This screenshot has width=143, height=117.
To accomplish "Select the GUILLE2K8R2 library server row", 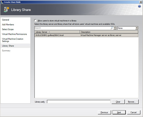I will (86, 35).
